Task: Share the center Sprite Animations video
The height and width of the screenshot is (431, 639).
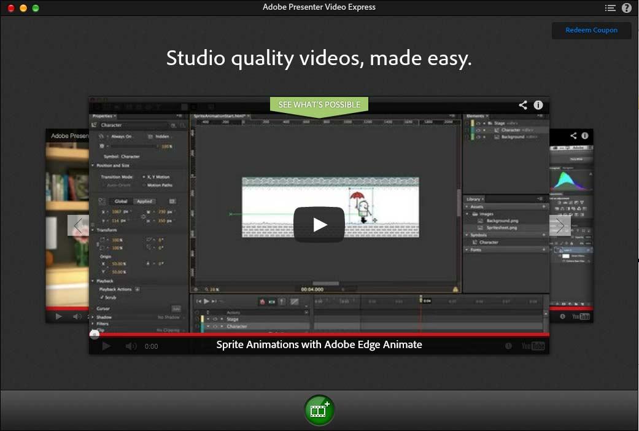Action: tap(523, 105)
